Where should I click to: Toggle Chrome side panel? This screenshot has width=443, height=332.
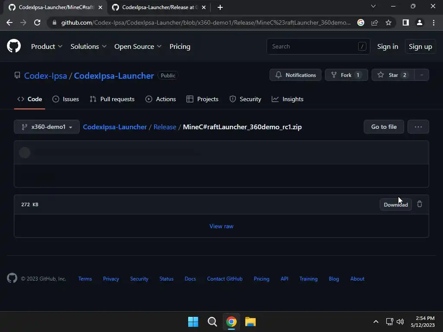pos(406,22)
